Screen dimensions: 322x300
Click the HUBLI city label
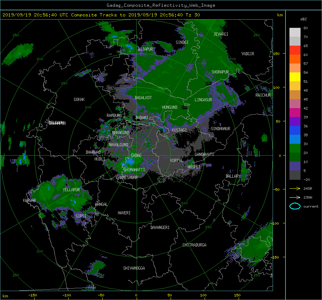point(100,159)
